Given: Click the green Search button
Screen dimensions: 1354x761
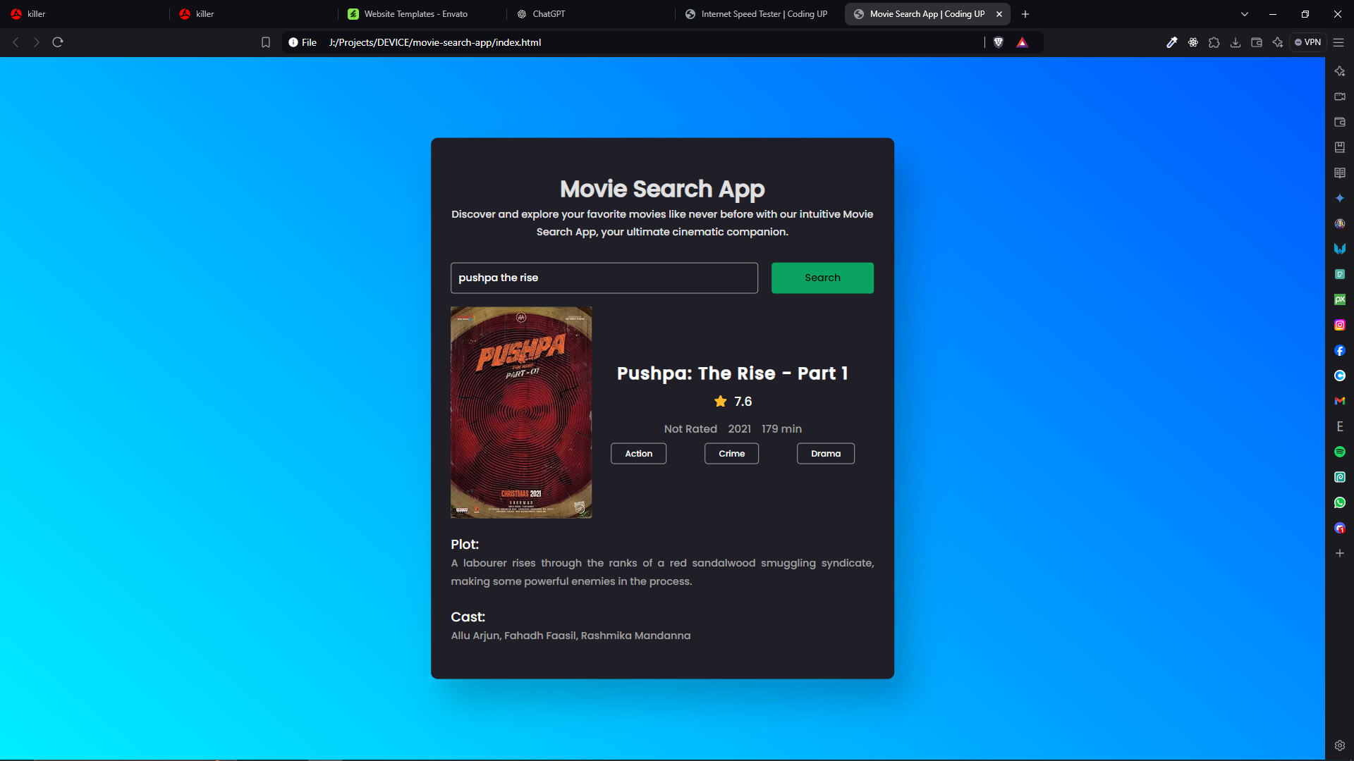Looking at the screenshot, I should pos(822,278).
